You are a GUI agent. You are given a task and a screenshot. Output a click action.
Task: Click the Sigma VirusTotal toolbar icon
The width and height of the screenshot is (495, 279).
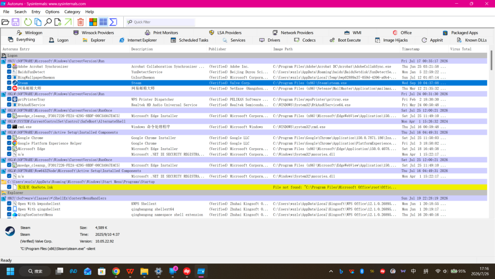tap(113, 22)
